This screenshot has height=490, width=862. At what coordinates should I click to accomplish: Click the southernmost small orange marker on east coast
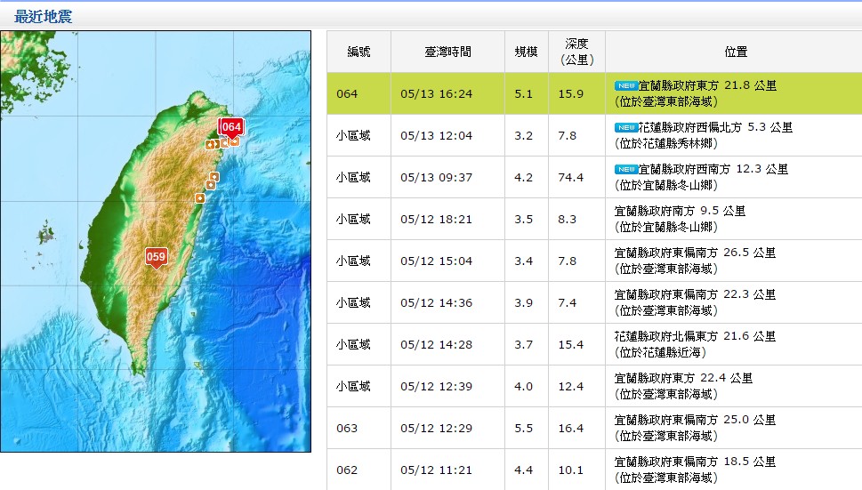coord(199,197)
